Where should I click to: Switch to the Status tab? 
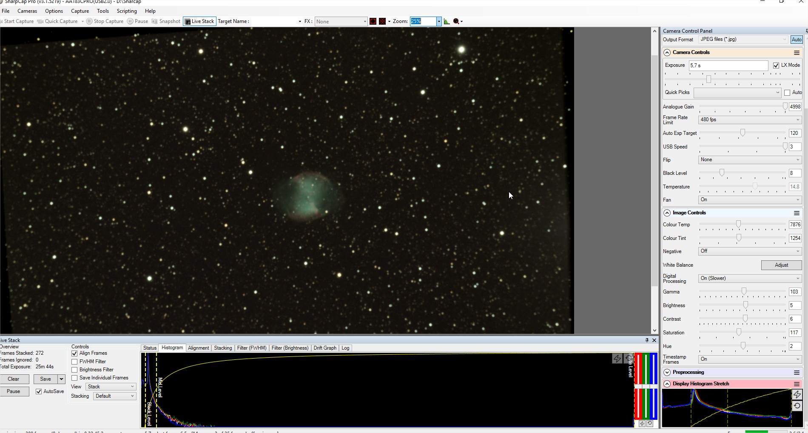pyautogui.click(x=150, y=348)
